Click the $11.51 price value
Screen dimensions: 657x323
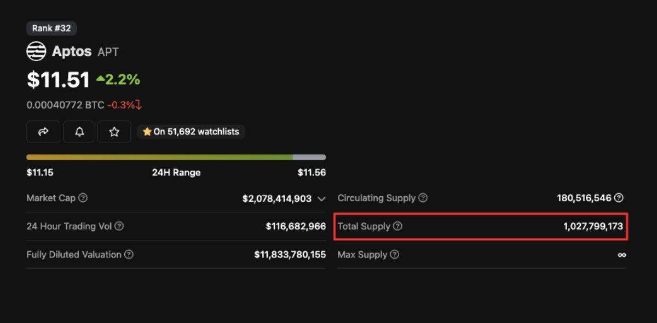pos(58,80)
